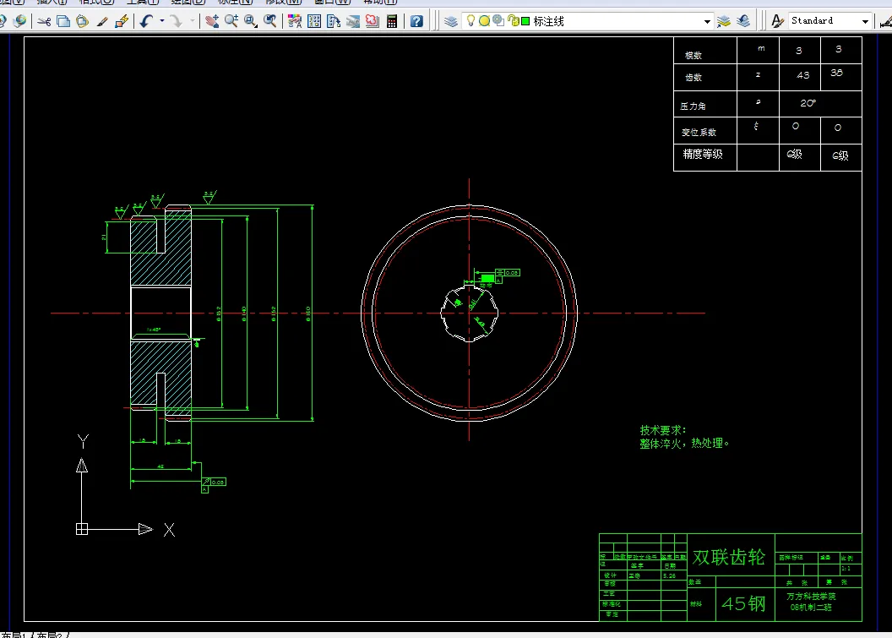
Task: Click the 20° pressure angle value
Action: [808, 103]
